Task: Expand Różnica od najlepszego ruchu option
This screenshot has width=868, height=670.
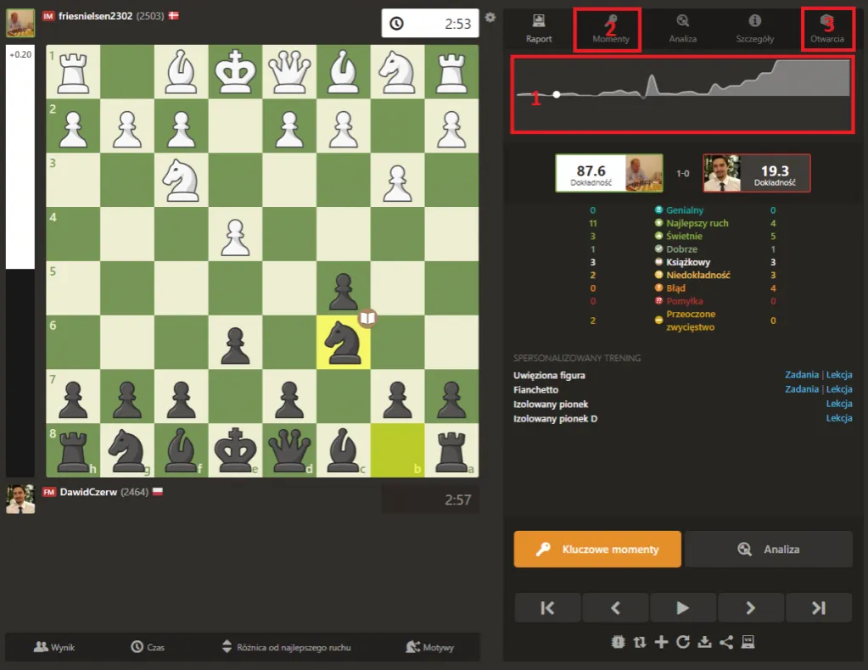Action: (x=285, y=647)
